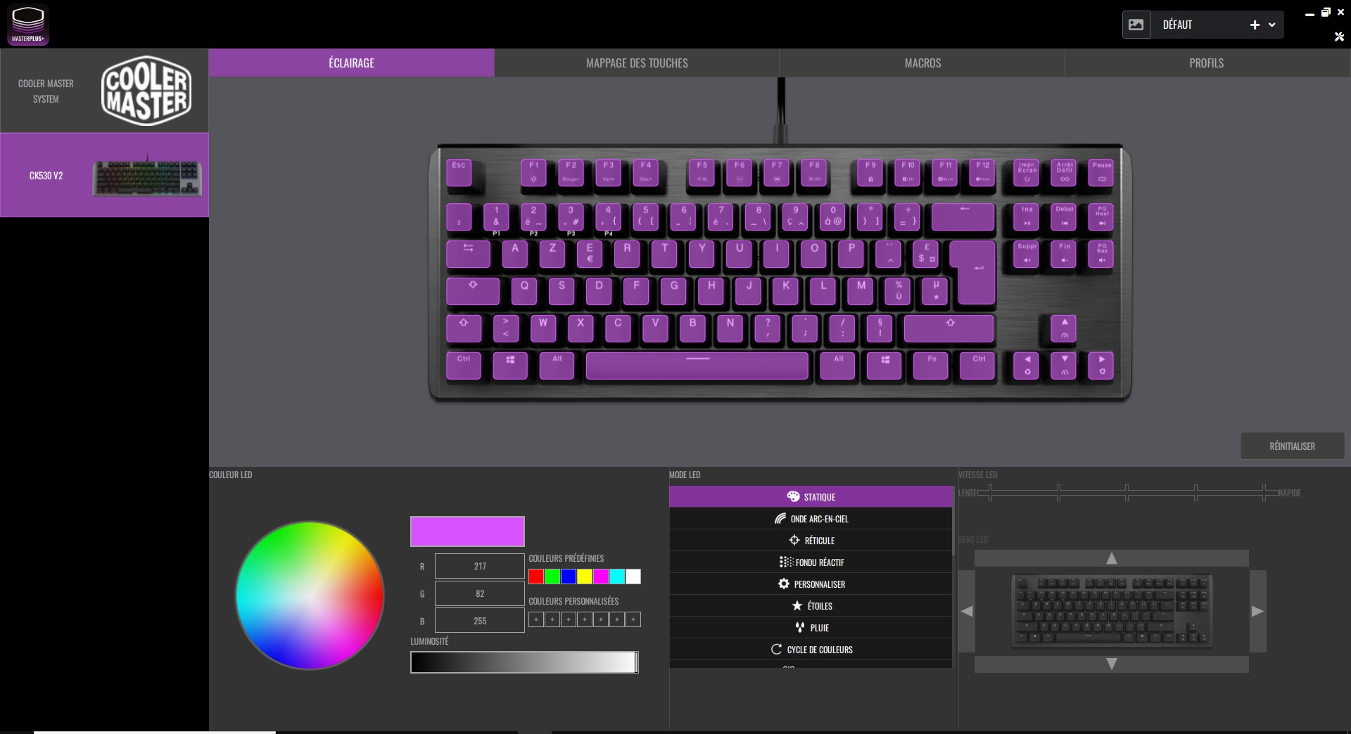This screenshot has width=1351, height=734.
Task: Select the CK530 V2 device entry
Action: pos(104,175)
